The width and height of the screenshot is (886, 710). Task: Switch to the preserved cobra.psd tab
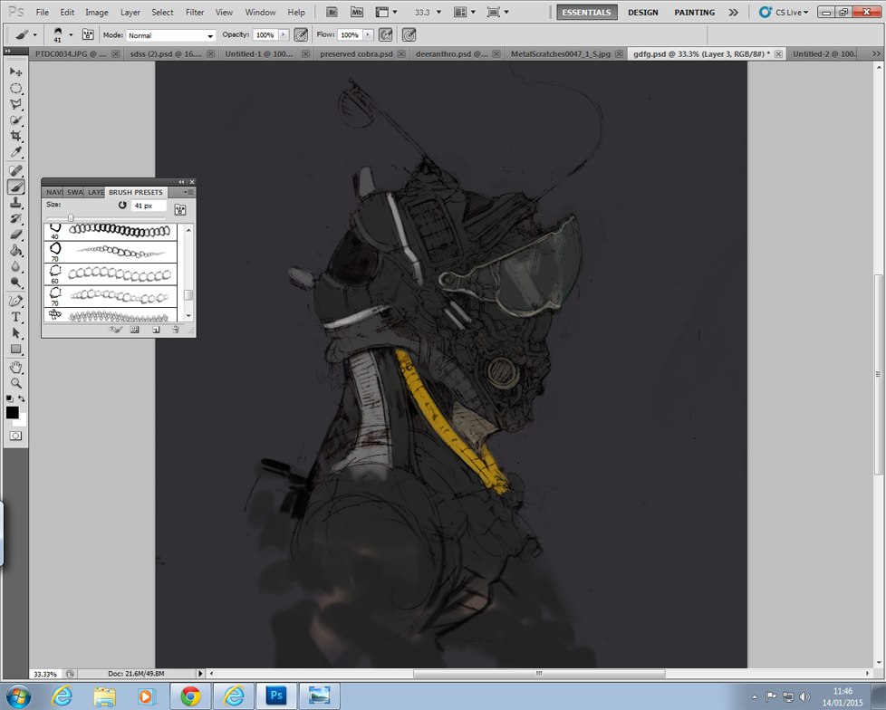click(x=356, y=54)
